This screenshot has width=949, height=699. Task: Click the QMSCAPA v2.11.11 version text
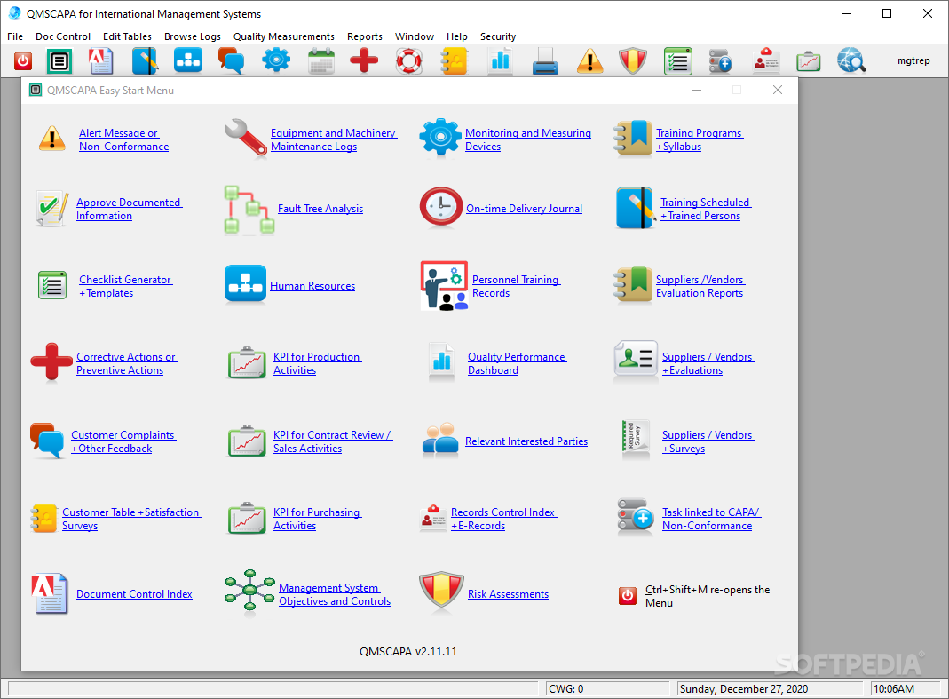pyautogui.click(x=408, y=652)
